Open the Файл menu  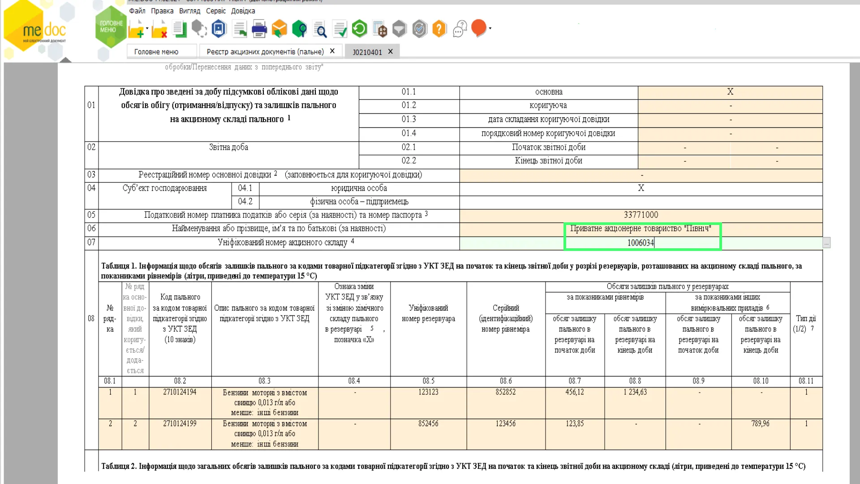pos(137,11)
